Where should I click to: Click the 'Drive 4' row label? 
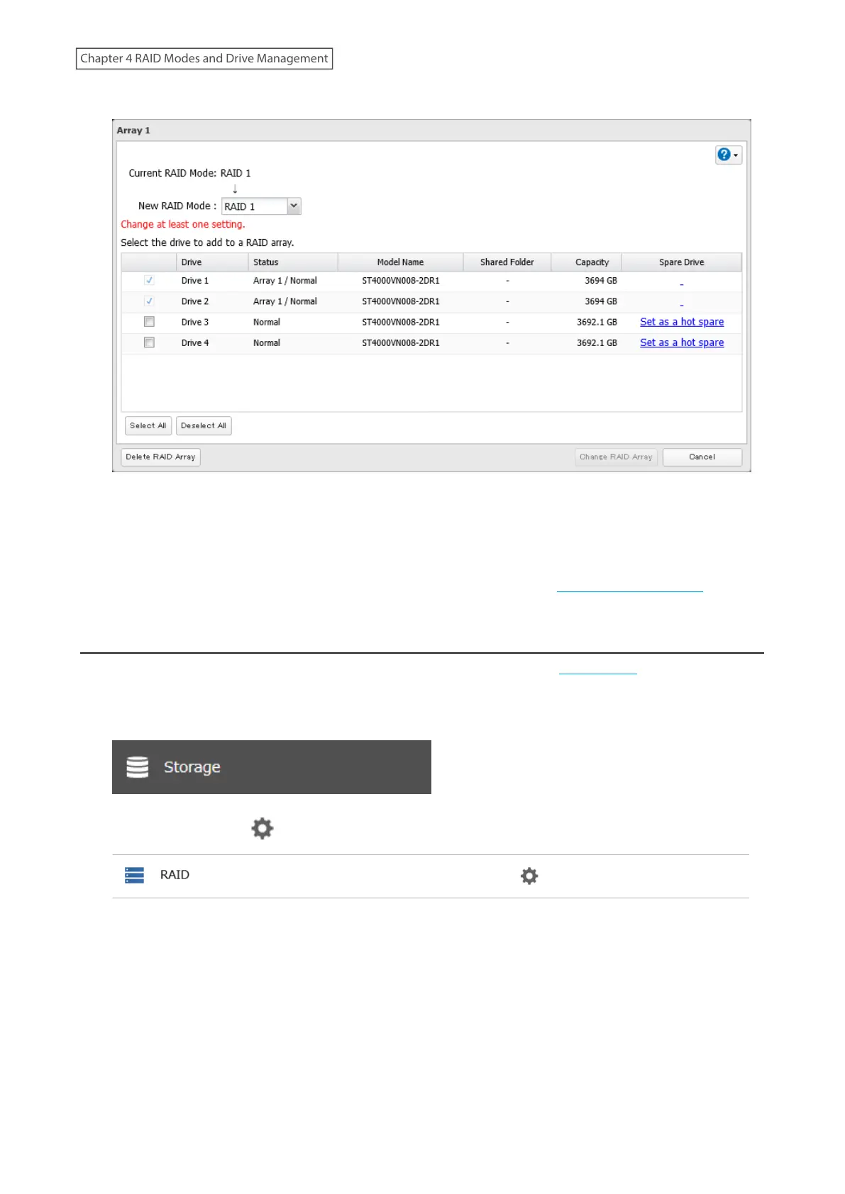click(195, 342)
